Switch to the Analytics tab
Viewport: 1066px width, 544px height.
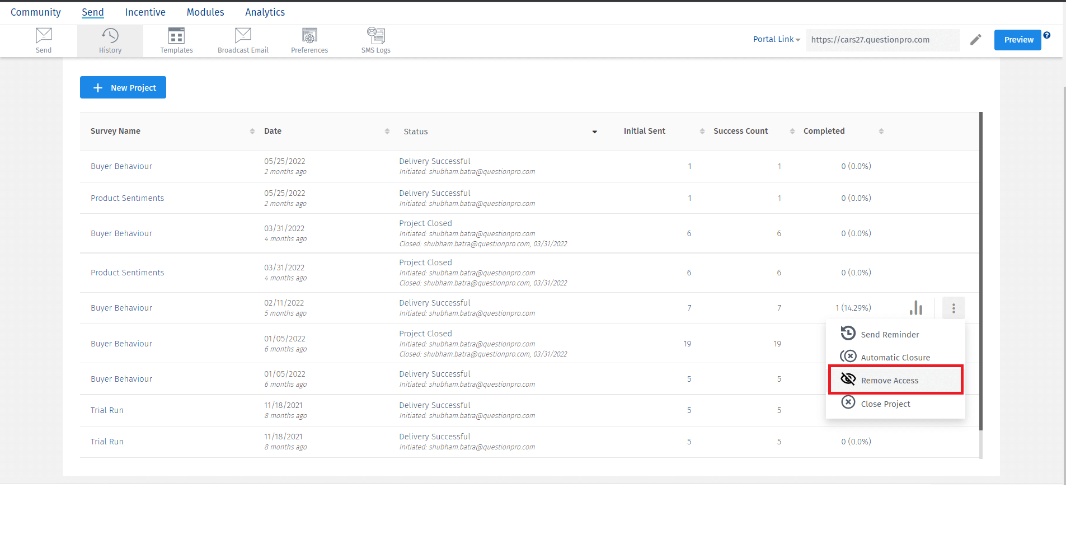pyautogui.click(x=265, y=12)
